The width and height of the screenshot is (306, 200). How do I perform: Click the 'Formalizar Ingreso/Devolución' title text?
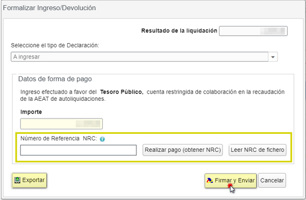coord(49,8)
